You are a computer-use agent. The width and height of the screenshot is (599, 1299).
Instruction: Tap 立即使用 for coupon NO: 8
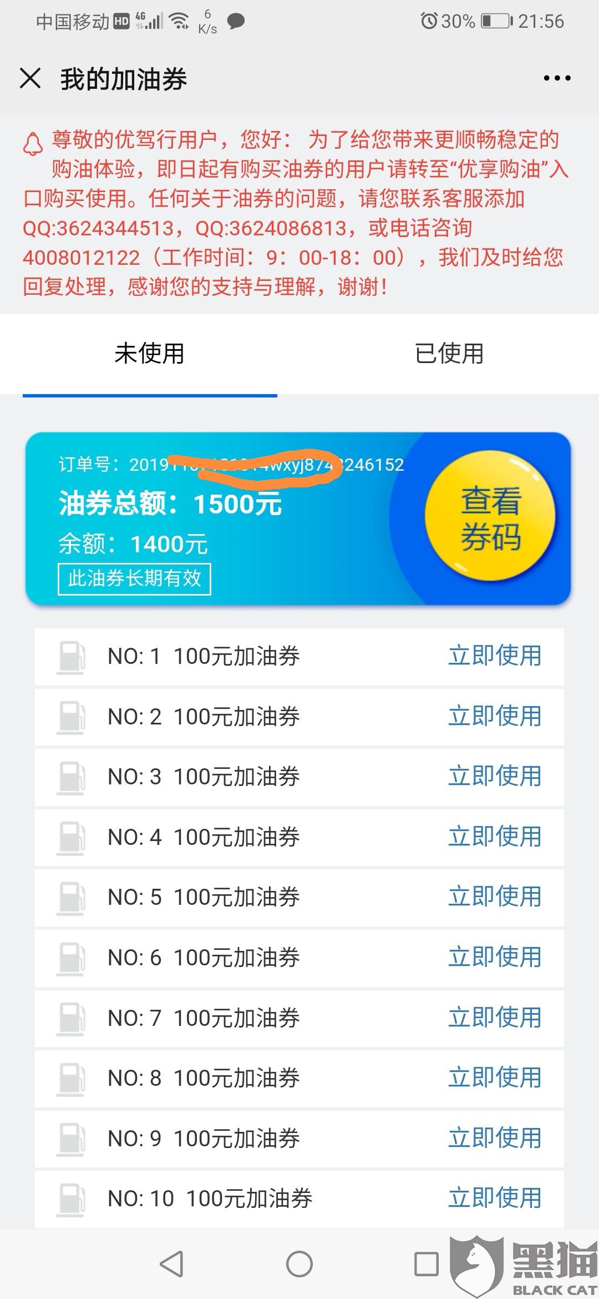(495, 1078)
